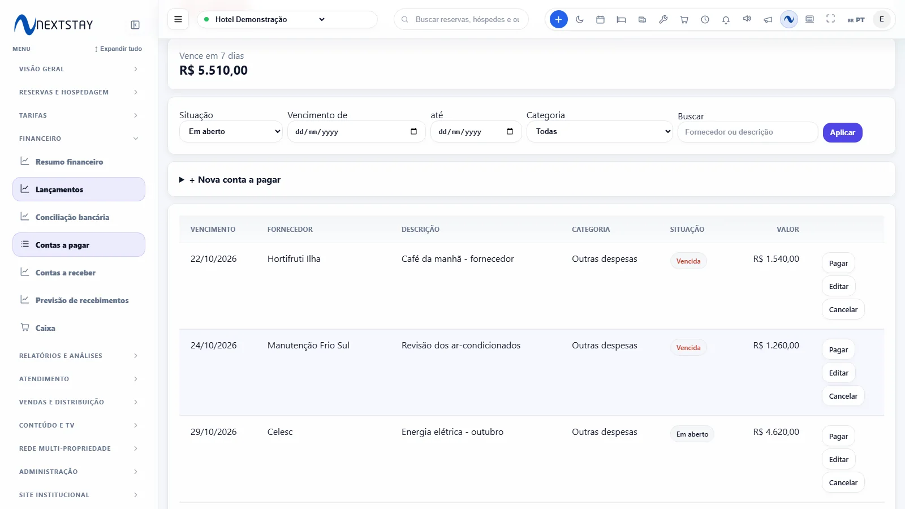Toggle dark mode with the moon icon
The width and height of the screenshot is (905, 509).
580,19
